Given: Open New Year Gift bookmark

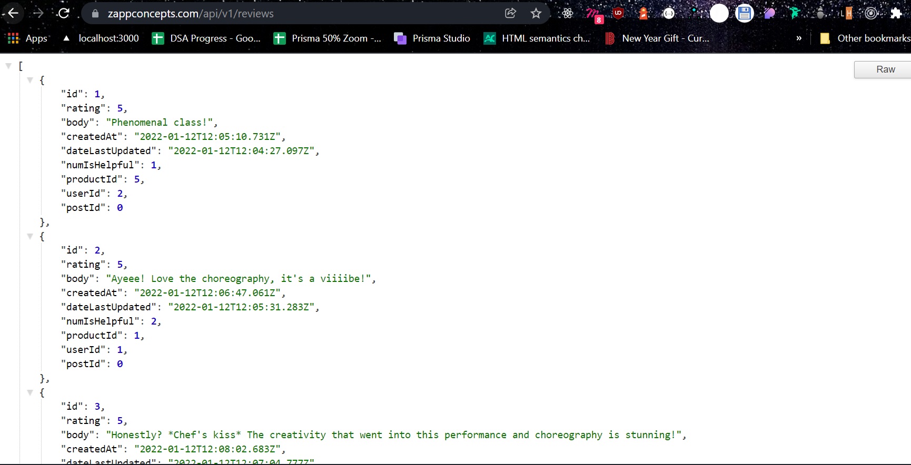Looking at the screenshot, I should [x=657, y=38].
